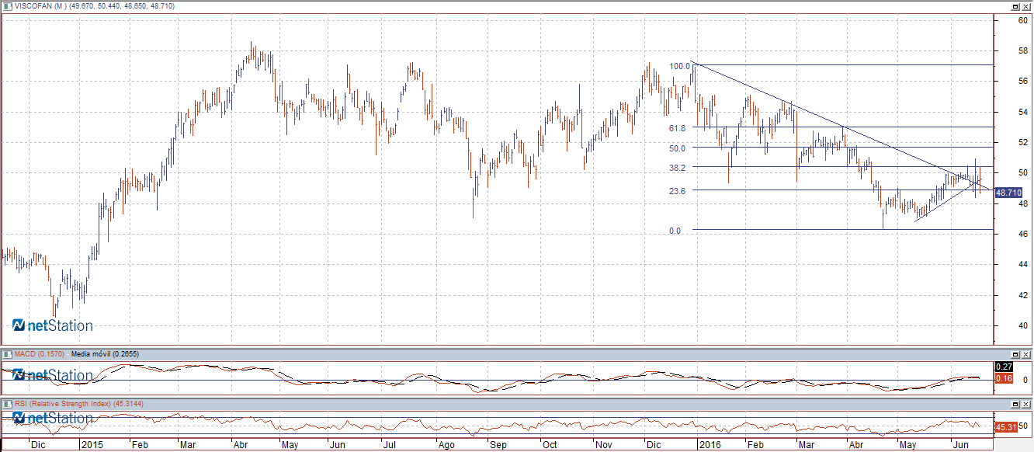This screenshot has height=452, width=1034.
Task: Click the RSI panel indicator icon
Action: (7, 404)
